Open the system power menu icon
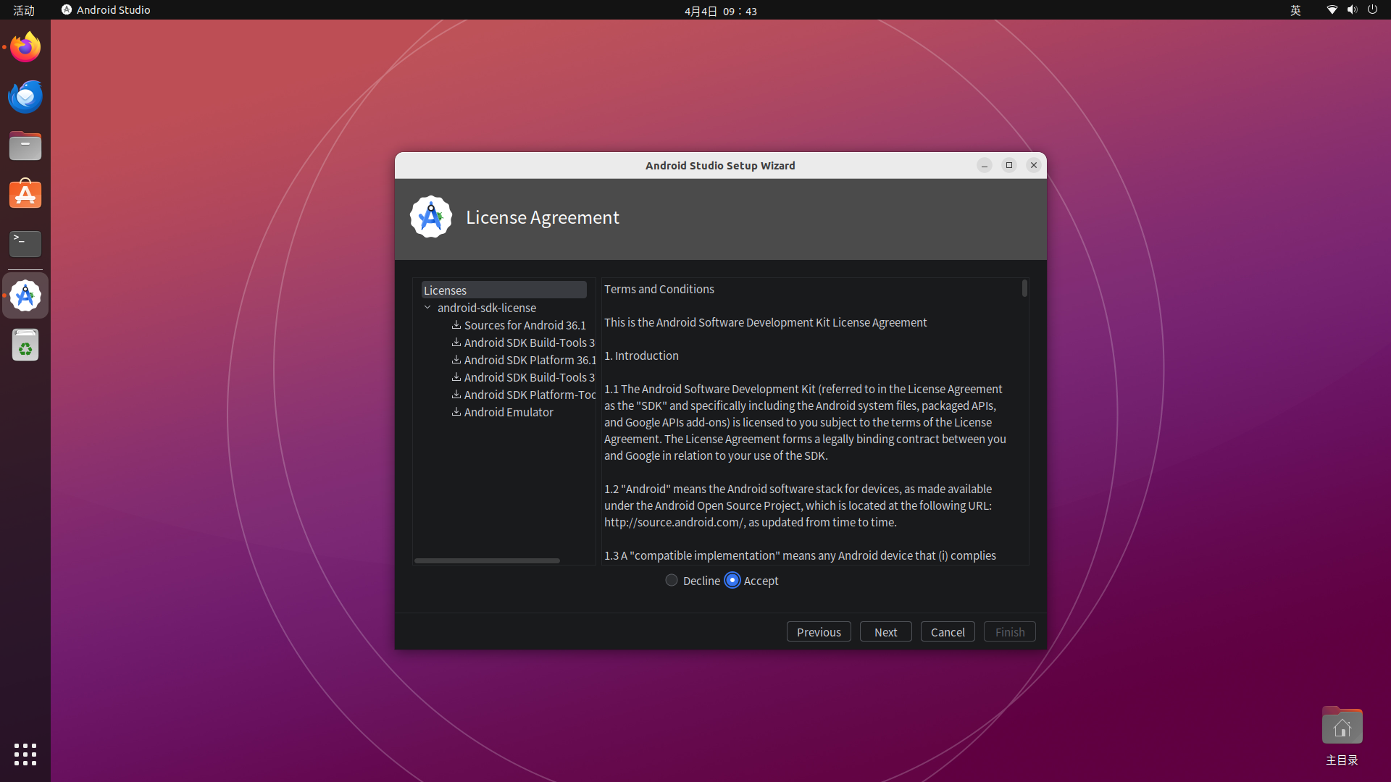 click(1372, 10)
